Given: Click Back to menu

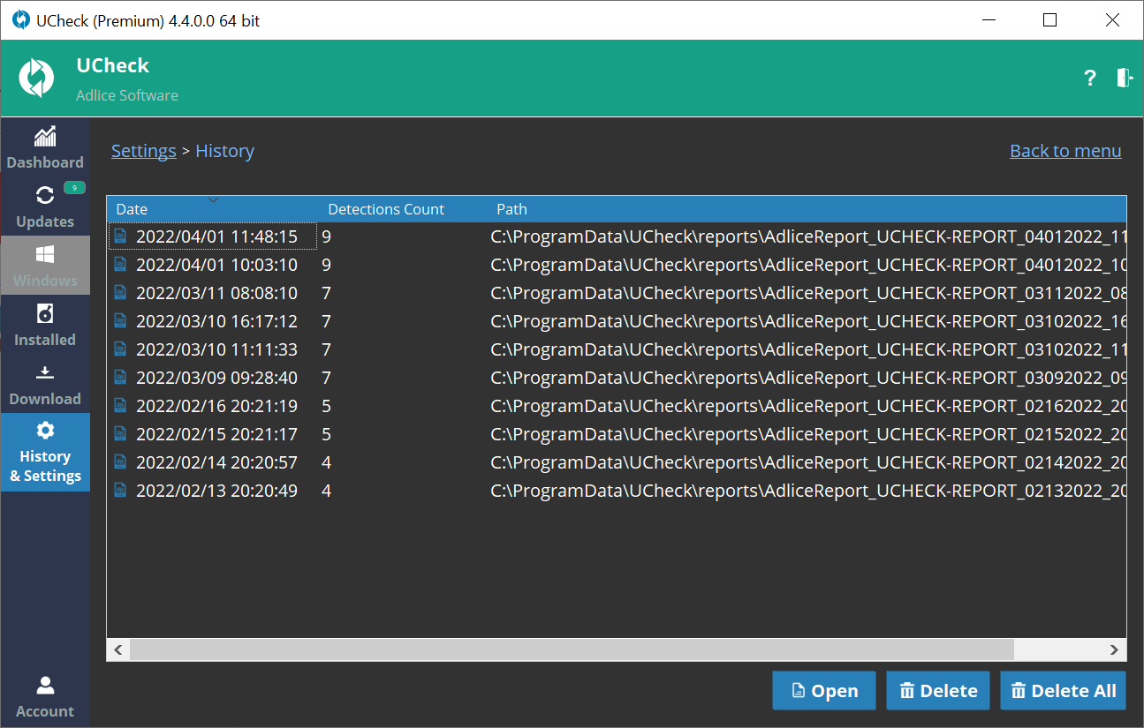Looking at the screenshot, I should coord(1064,150).
